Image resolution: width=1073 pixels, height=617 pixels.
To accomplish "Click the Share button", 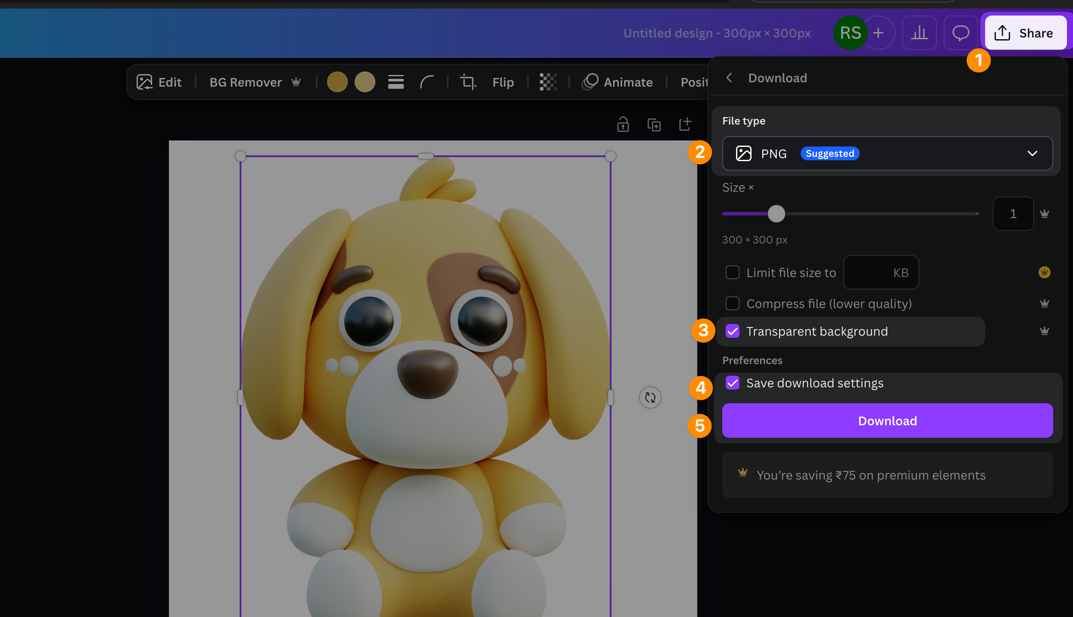I will (x=1025, y=33).
